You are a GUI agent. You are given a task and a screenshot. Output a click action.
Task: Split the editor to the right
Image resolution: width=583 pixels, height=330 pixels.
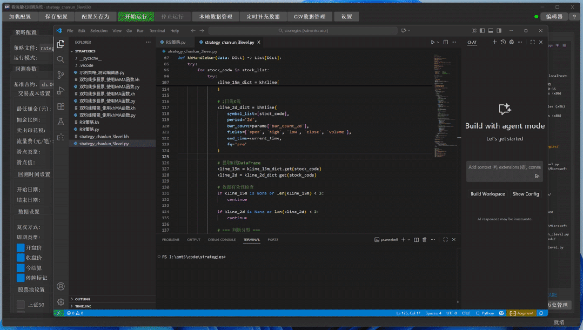coord(446,42)
